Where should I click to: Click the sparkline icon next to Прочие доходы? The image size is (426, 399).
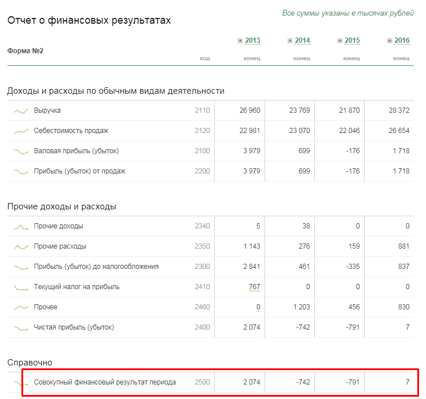[21, 227]
